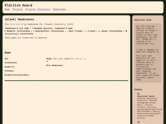Screen dimensions: 166x124
Task: Open the Original Characters link
Action: click(38, 9)
